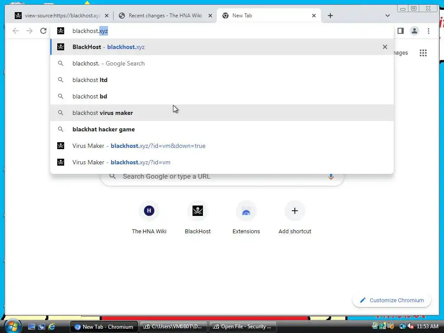Pick the 'blackhost ltd' suggestion
Image resolution: width=444 pixels, height=333 pixels.
pyautogui.click(x=222, y=80)
